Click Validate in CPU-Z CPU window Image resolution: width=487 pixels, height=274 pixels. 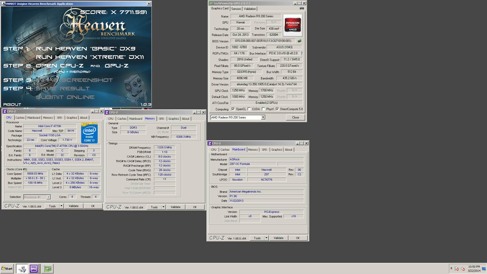[x=74, y=206]
